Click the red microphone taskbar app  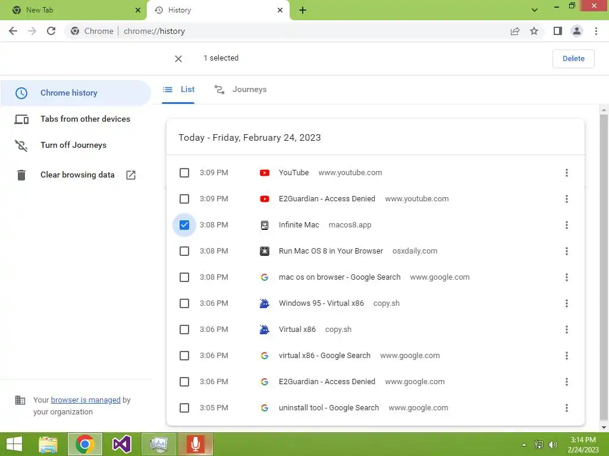[195, 444]
